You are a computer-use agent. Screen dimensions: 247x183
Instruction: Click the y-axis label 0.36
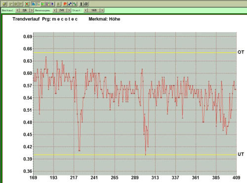[x=28, y=171]
